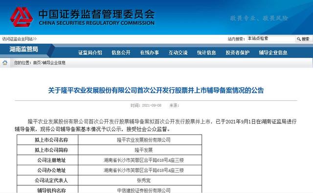Open the 统计信息 menu item
This screenshot has height=193, width=313.
click(x=206, y=53)
